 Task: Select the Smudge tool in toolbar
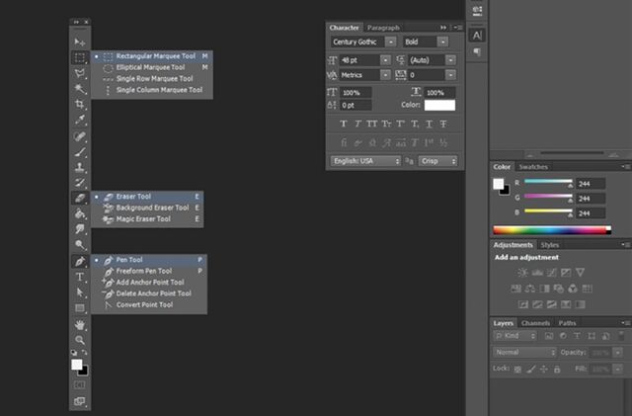coord(80,229)
